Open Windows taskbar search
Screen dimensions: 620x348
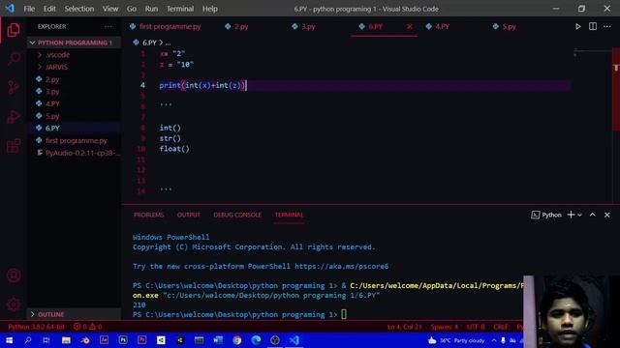28,340
